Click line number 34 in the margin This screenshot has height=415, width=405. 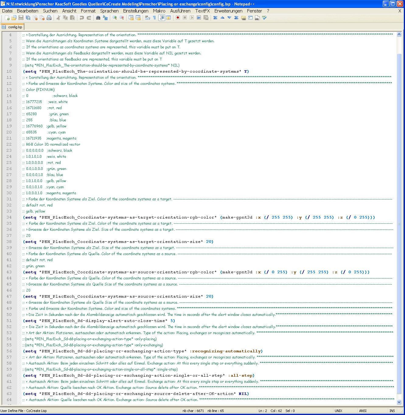click(x=9, y=217)
